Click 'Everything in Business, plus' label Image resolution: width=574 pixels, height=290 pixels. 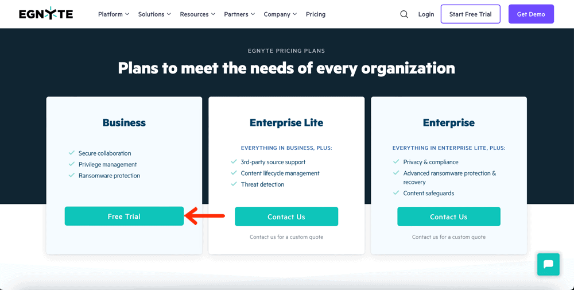click(286, 148)
